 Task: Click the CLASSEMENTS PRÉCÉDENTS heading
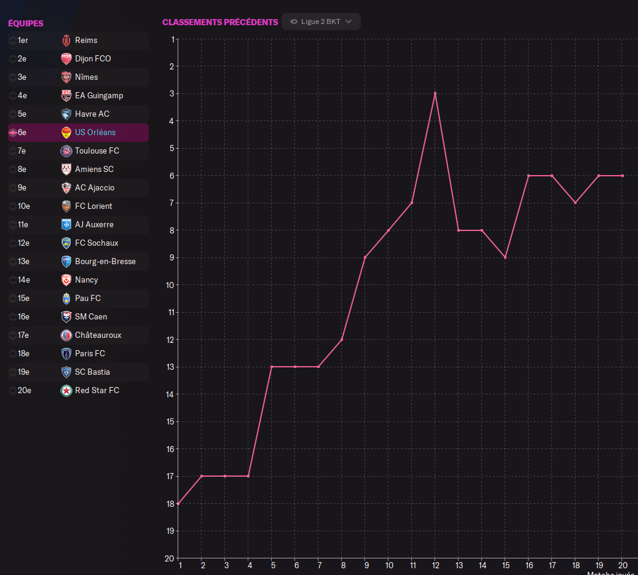(x=220, y=22)
